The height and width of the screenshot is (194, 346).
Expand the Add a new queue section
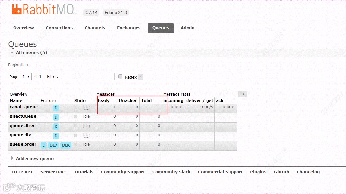click(x=32, y=158)
